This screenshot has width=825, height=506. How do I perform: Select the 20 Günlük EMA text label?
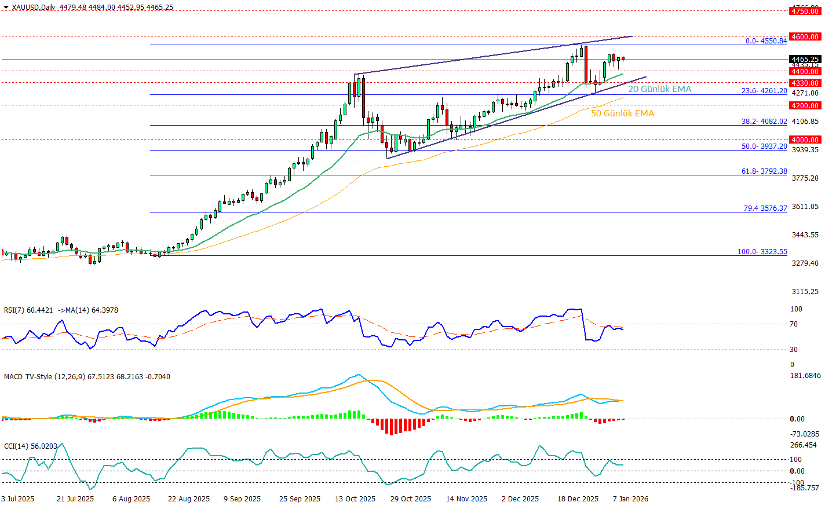click(x=659, y=89)
